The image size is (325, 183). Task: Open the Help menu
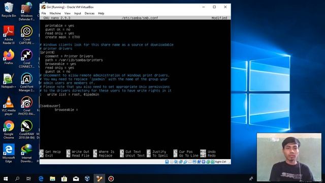tap(101, 13)
